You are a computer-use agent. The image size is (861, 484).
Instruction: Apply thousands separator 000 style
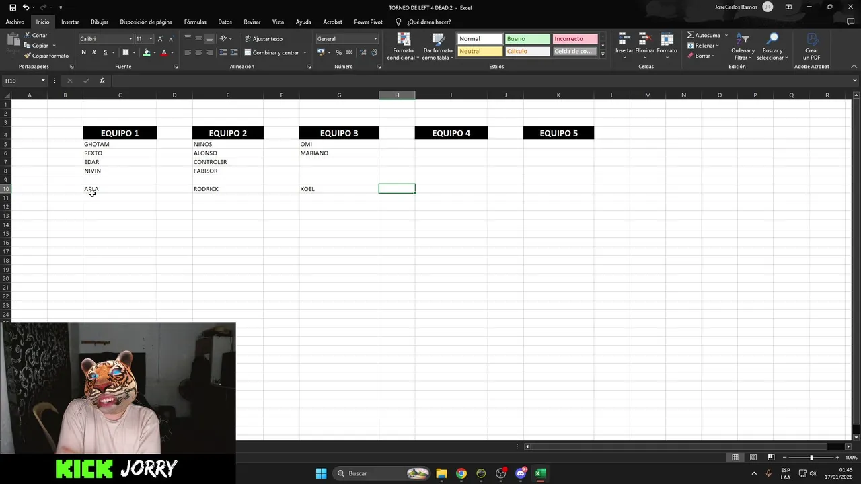click(x=349, y=52)
